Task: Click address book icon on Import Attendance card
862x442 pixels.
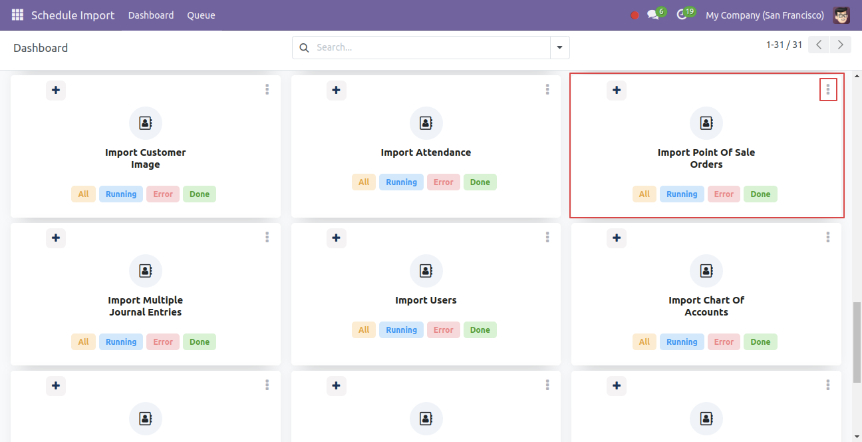Action: pos(426,123)
